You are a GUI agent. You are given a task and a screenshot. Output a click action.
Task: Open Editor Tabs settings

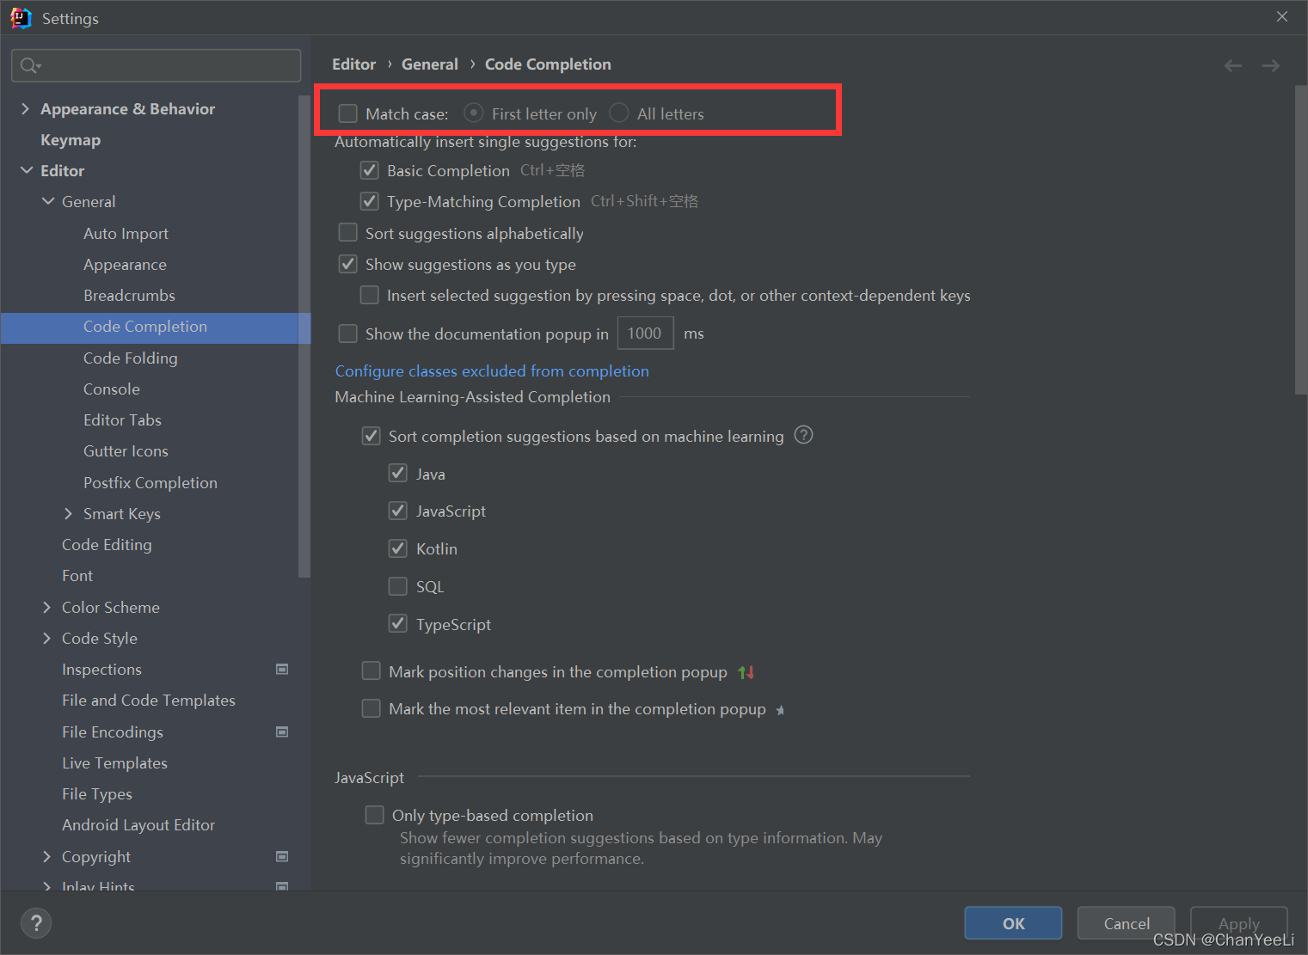(x=122, y=420)
